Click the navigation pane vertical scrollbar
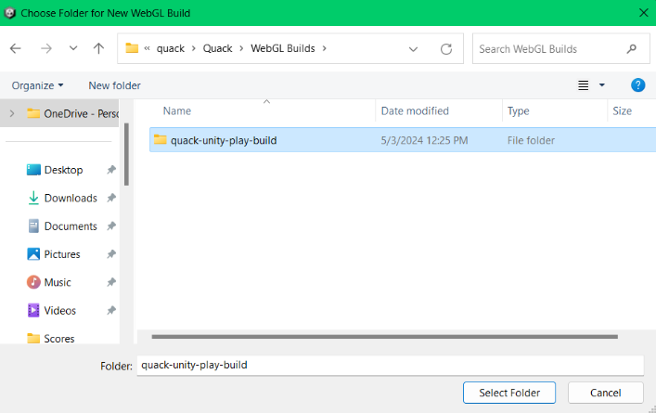The image size is (656, 413). pos(126,154)
